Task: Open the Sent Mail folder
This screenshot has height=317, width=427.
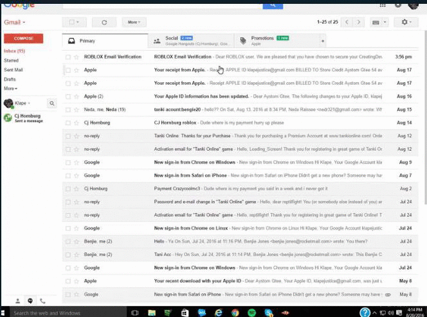Action: pos(14,70)
